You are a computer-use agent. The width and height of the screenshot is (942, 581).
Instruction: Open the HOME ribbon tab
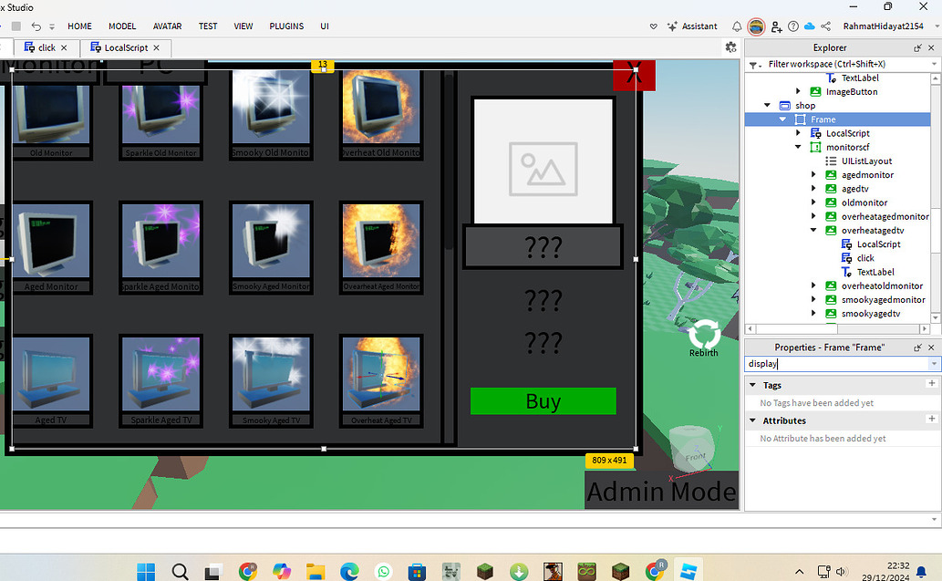click(x=79, y=26)
